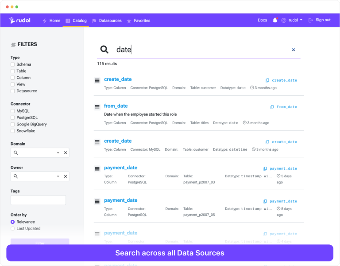The height and width of the screenshot is (266, 340).
Task: Enable the Schema type checkbox
Action: [x=13, y=64]
